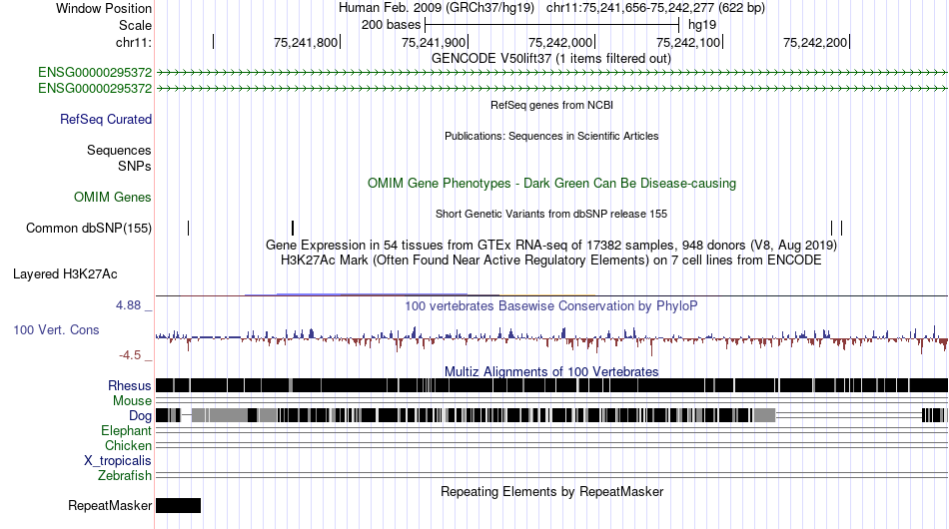Click the black RepeatMasker repeat block

[x=178, y=505]
